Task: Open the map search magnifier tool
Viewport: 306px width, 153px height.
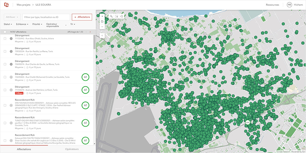Action: pos(112,16)
